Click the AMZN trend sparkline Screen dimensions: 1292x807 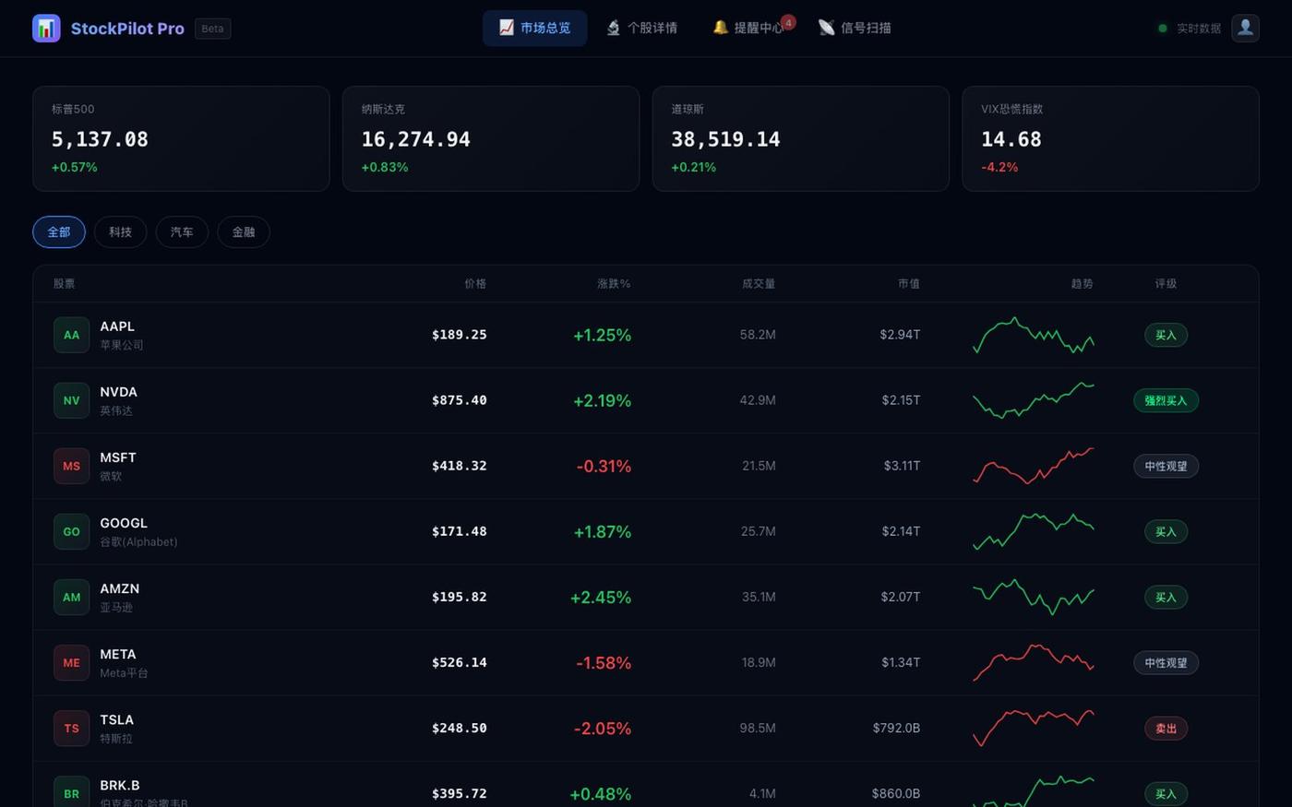(x=1034, y=597)
